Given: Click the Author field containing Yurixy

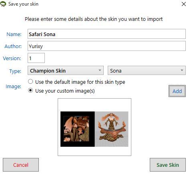Looking at the screenshot, I should [107, 46].
